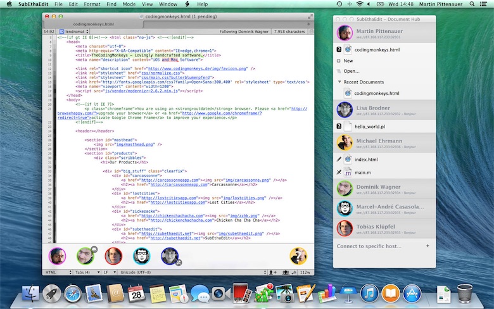Click the plus icon next to Connect to specific host
This screenshot has height=309, width=494.
427,246
